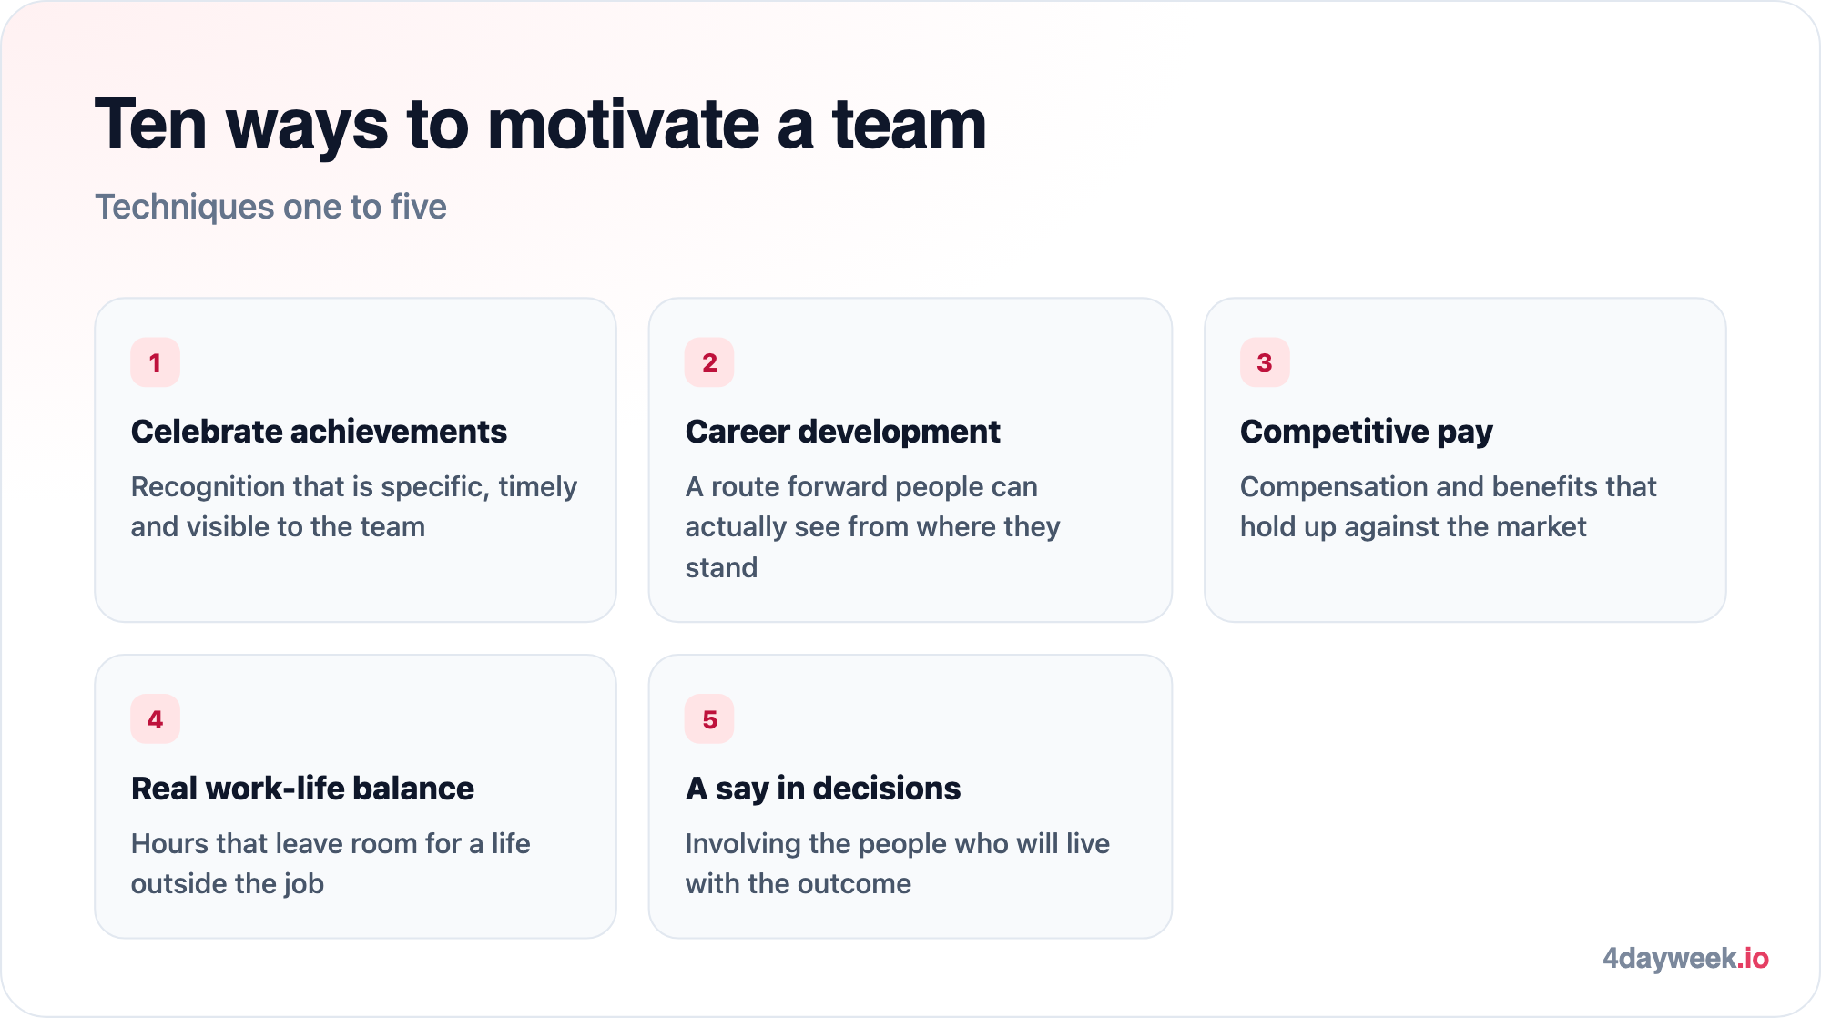Click the Hours that leave room description

coord(331,863)
